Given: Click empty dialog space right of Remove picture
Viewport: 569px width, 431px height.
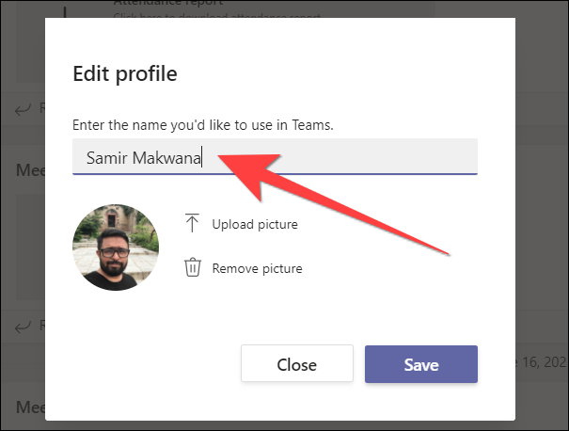Looking at the screenshot, I should coord(404,268).
